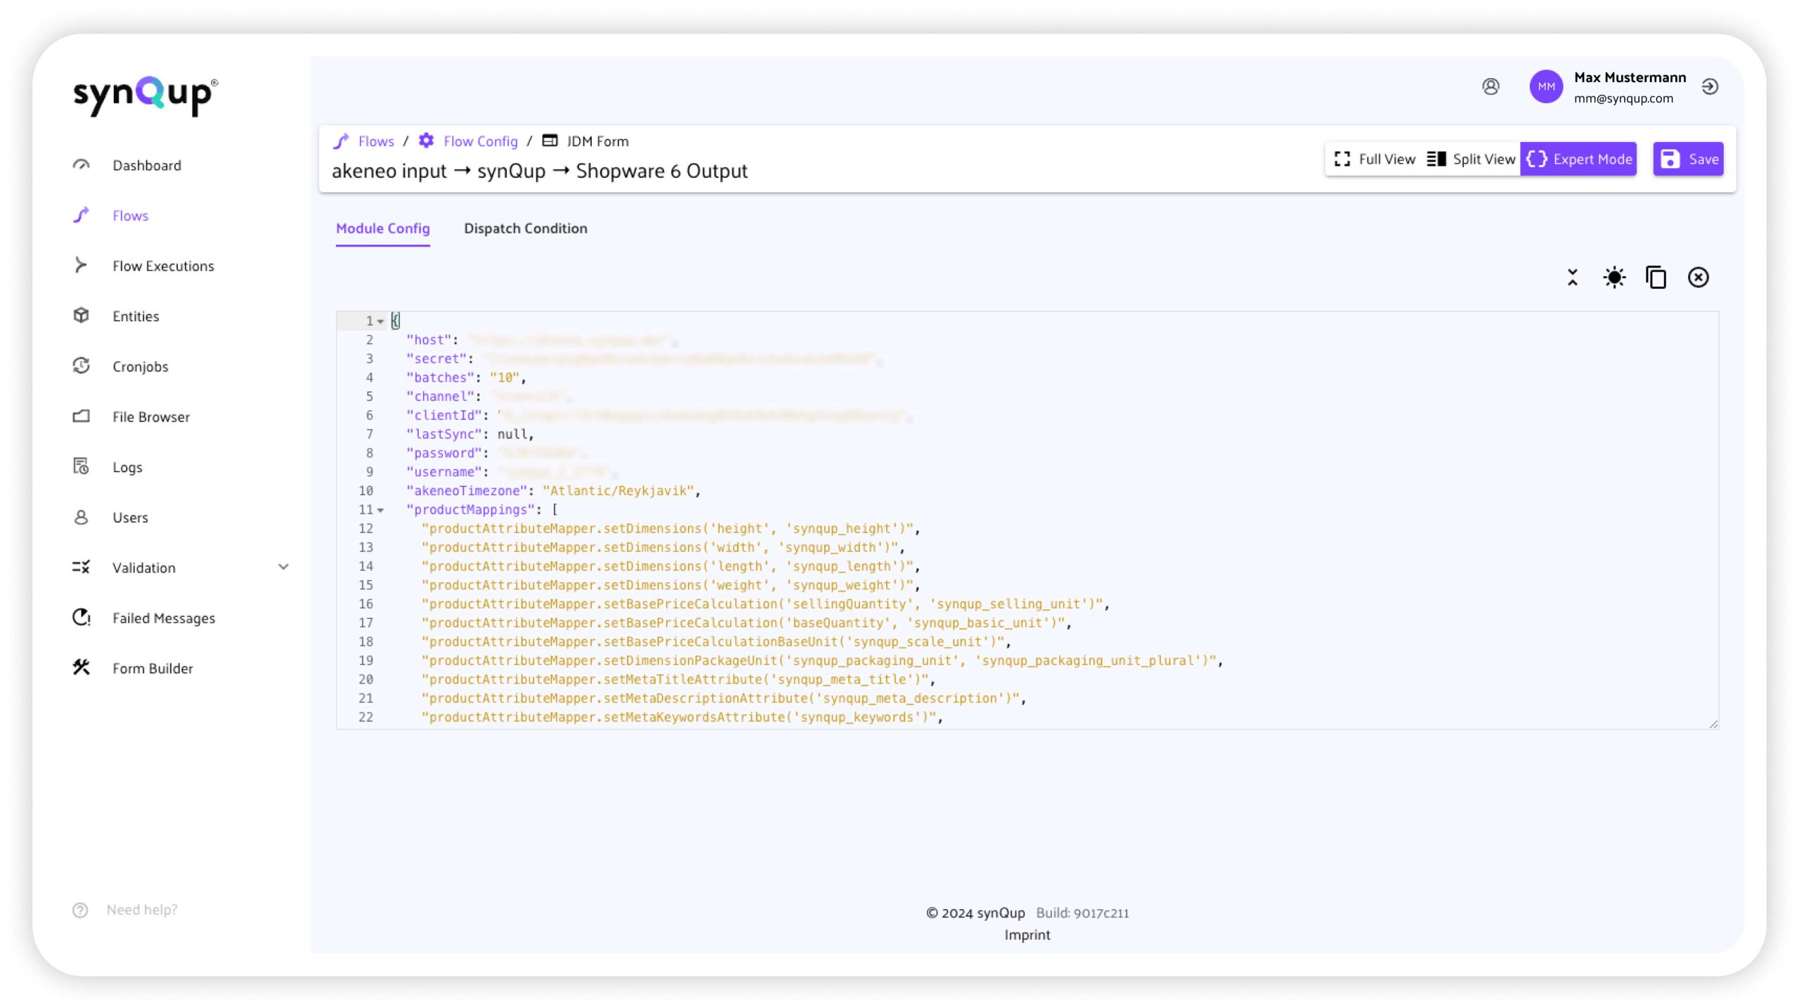Open Users from the sidebar
1799x1008 pixels.
coord(130,517)
